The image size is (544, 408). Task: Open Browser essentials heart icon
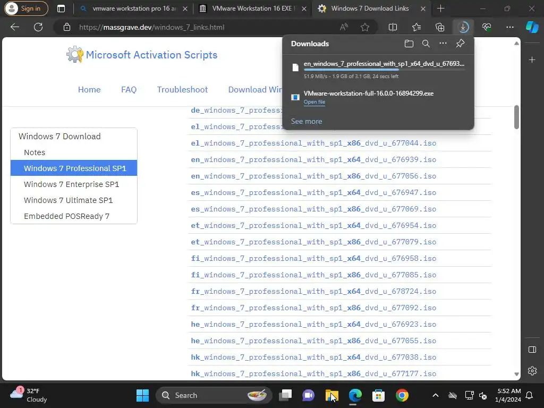coord(487,27)
